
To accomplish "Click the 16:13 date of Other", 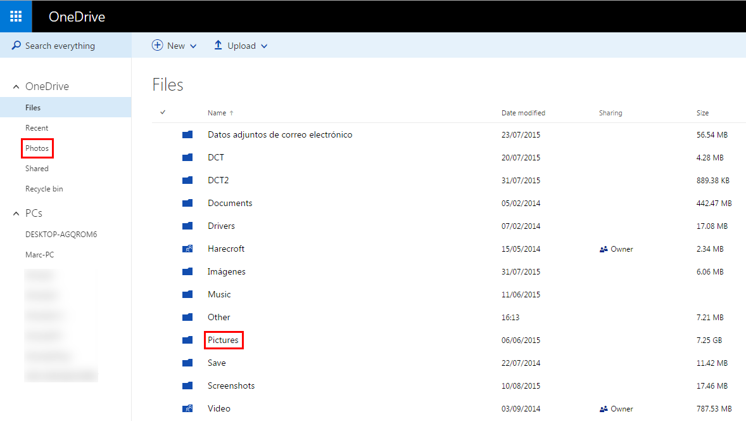I will pos(510,318).
